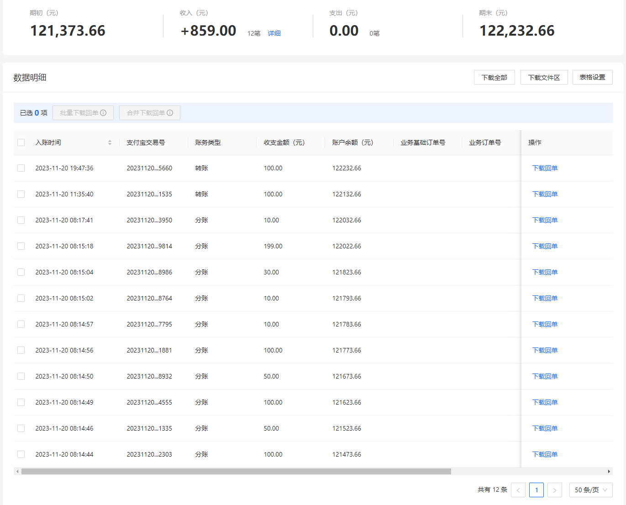Download receipt for transaction 20231120...5660
The image size is (626, 505).
tap(545, 168)
